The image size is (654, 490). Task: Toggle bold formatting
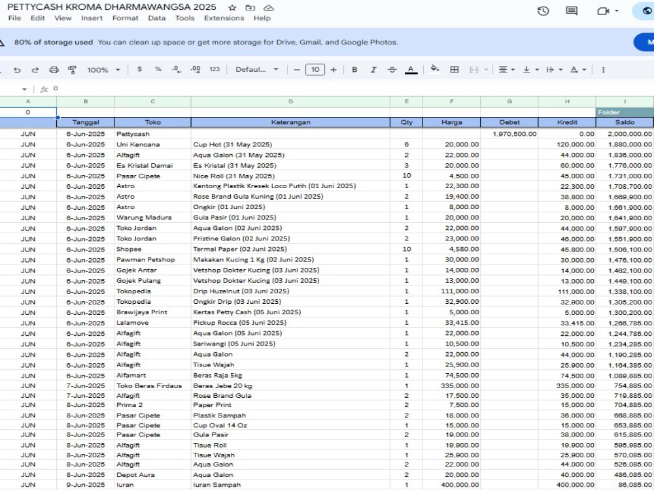(354, 70)
